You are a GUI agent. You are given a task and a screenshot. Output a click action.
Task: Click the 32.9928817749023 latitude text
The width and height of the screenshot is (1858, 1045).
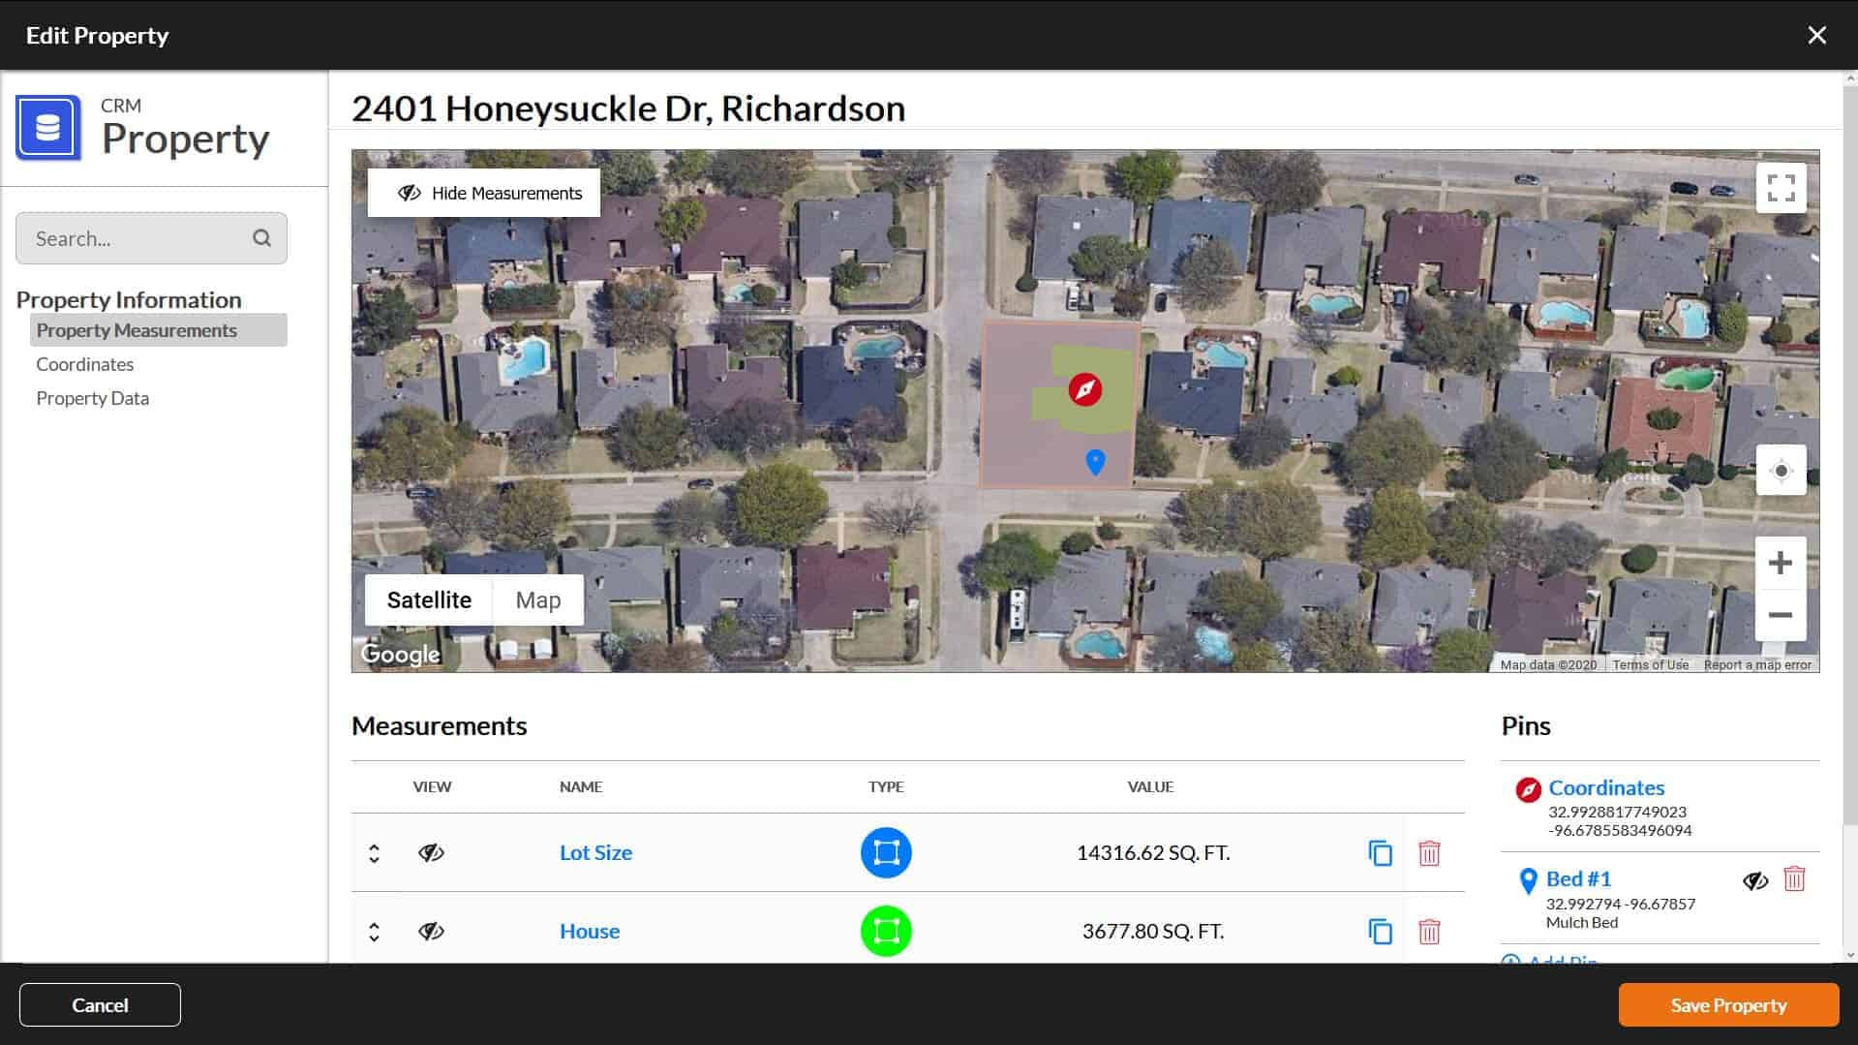click(x=1617, y=812)
